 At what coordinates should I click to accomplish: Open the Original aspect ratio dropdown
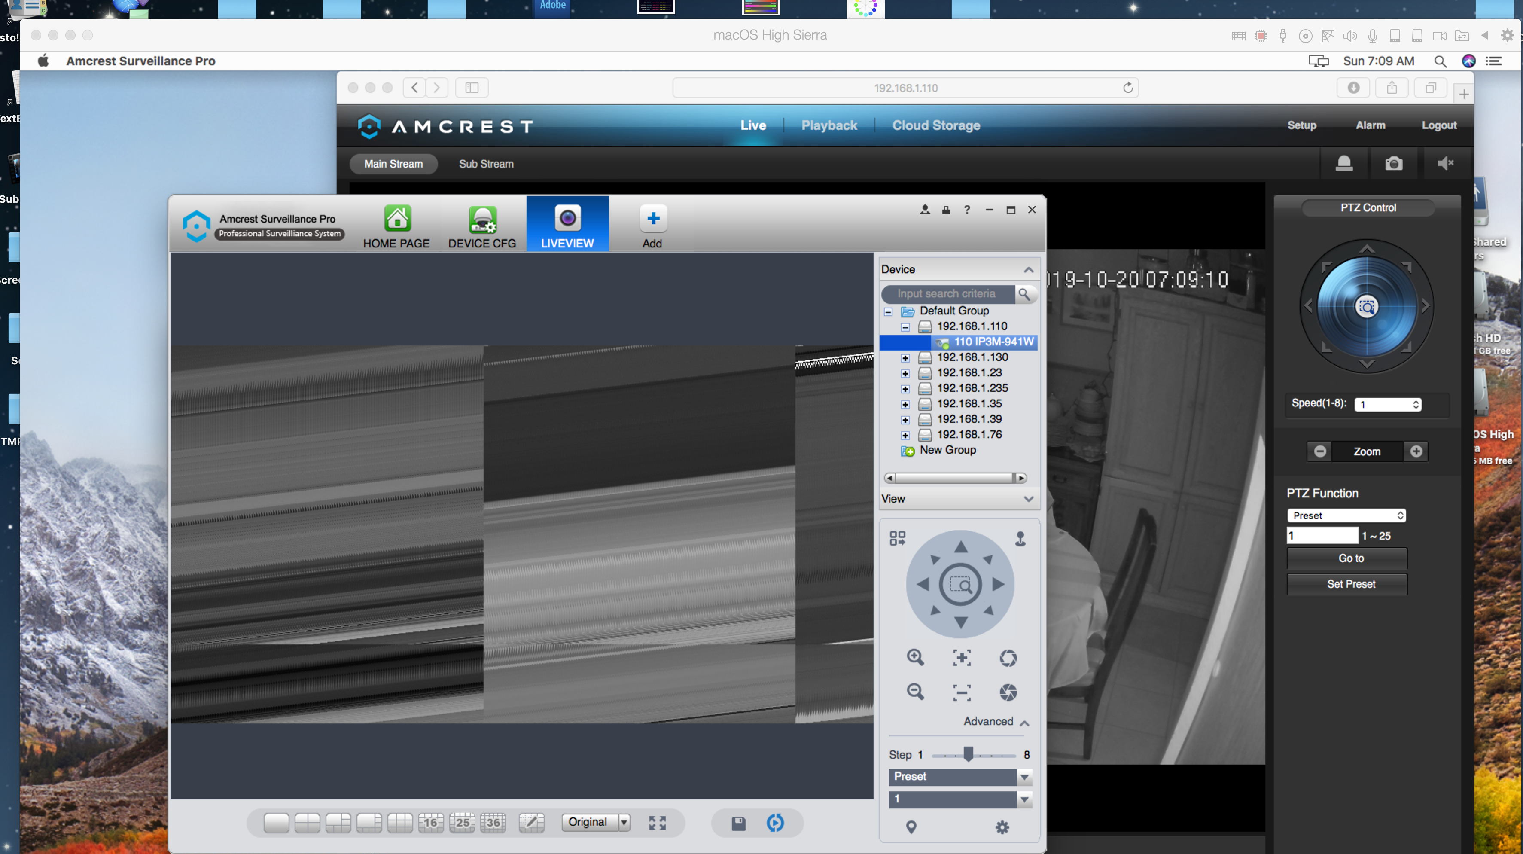coord(596,822)
